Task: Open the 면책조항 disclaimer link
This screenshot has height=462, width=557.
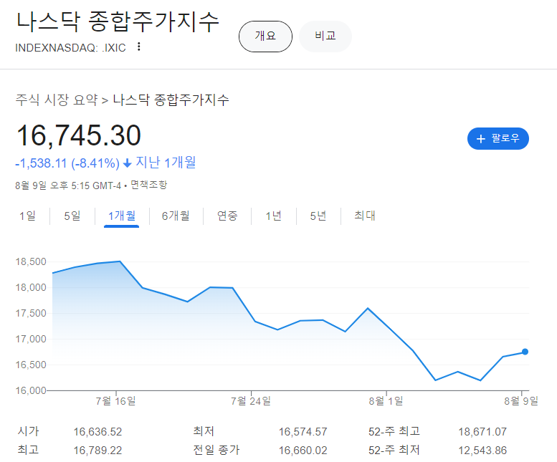Action: point(148,185)
